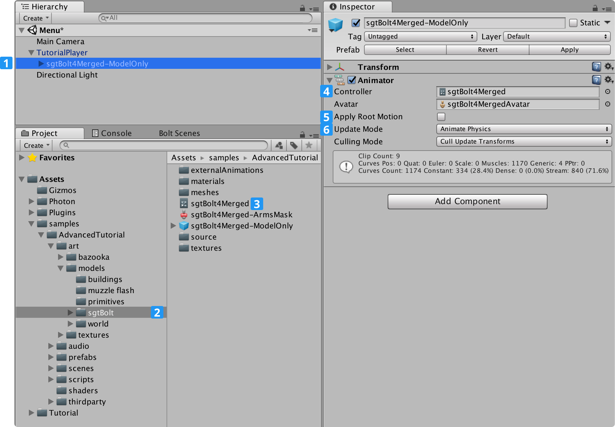
Task: Open the Project panel options menu icon
Action: 314,136
